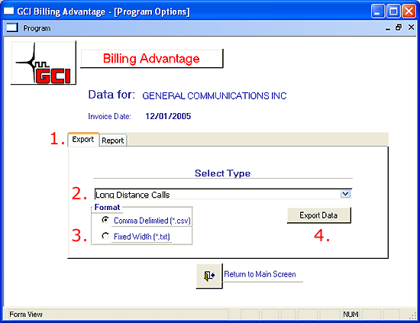Open the Program menu
Screen dimensions: 420x323
(37, 28)
